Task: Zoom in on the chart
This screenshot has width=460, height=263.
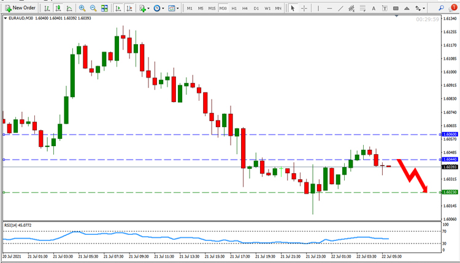Action: tap(82, 8)
